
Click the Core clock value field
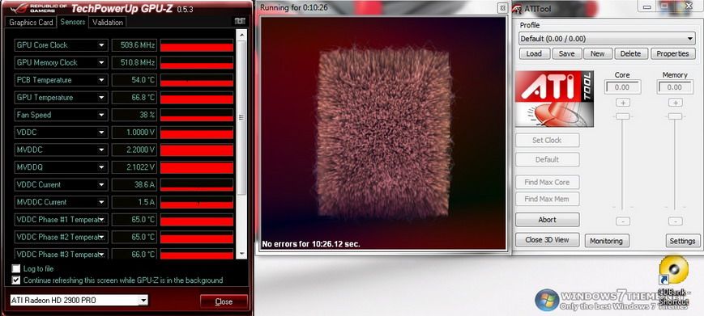[622, 87]
